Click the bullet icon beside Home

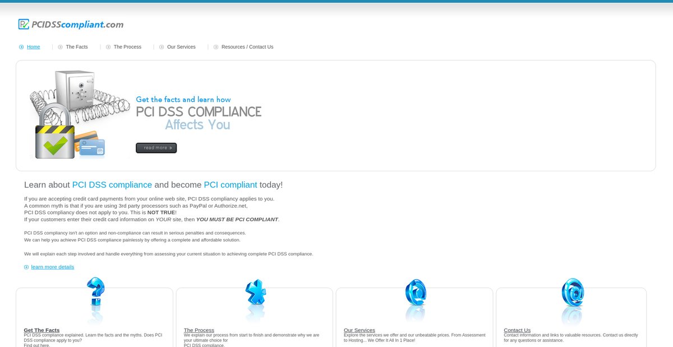[21, 47]
